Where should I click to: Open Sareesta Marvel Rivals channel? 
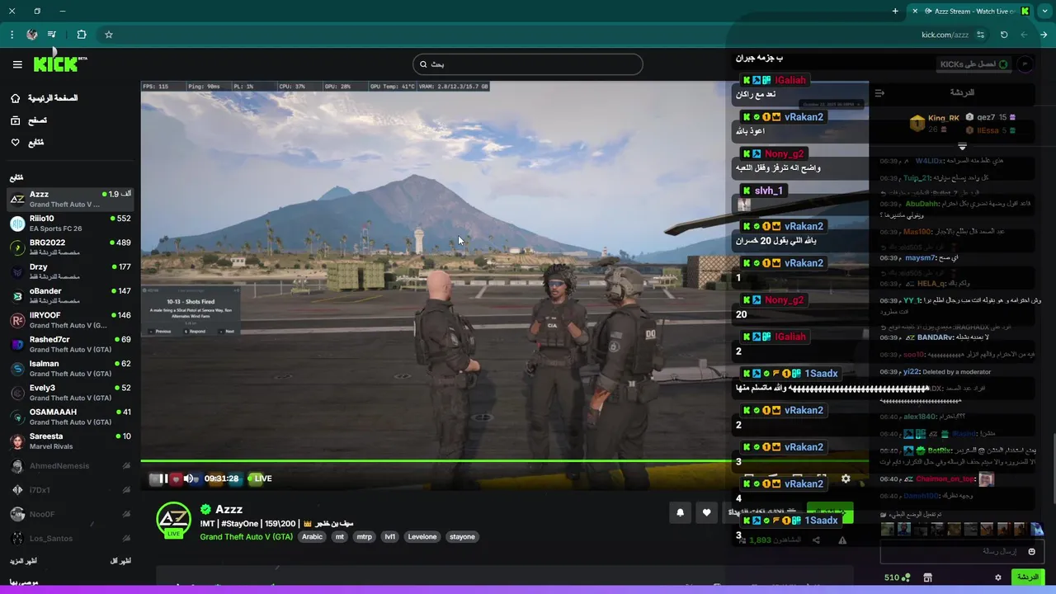click(x=70, y=441)
